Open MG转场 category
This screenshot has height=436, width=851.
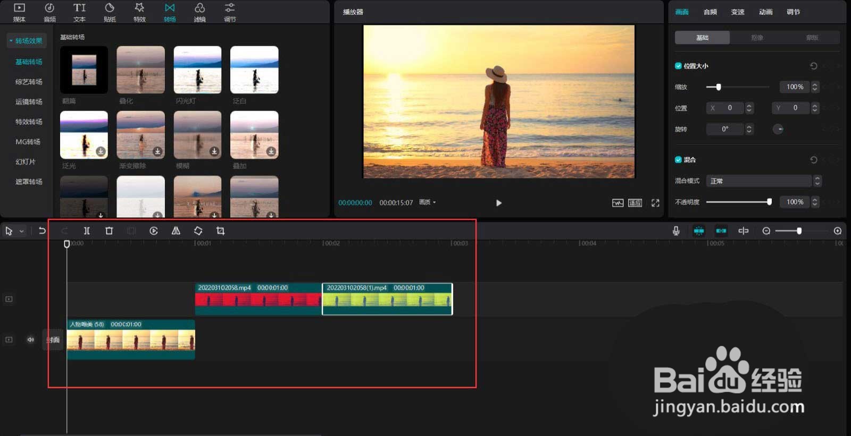point(28,142)
